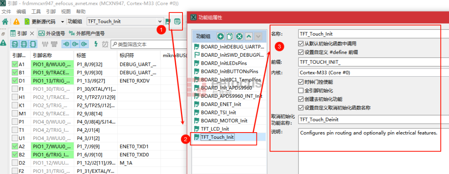This screenshot has height=174, width=449.
Task: Click the 前缀 field TFT_TOUCH_INIT_
Action: (x=373, y=62)
